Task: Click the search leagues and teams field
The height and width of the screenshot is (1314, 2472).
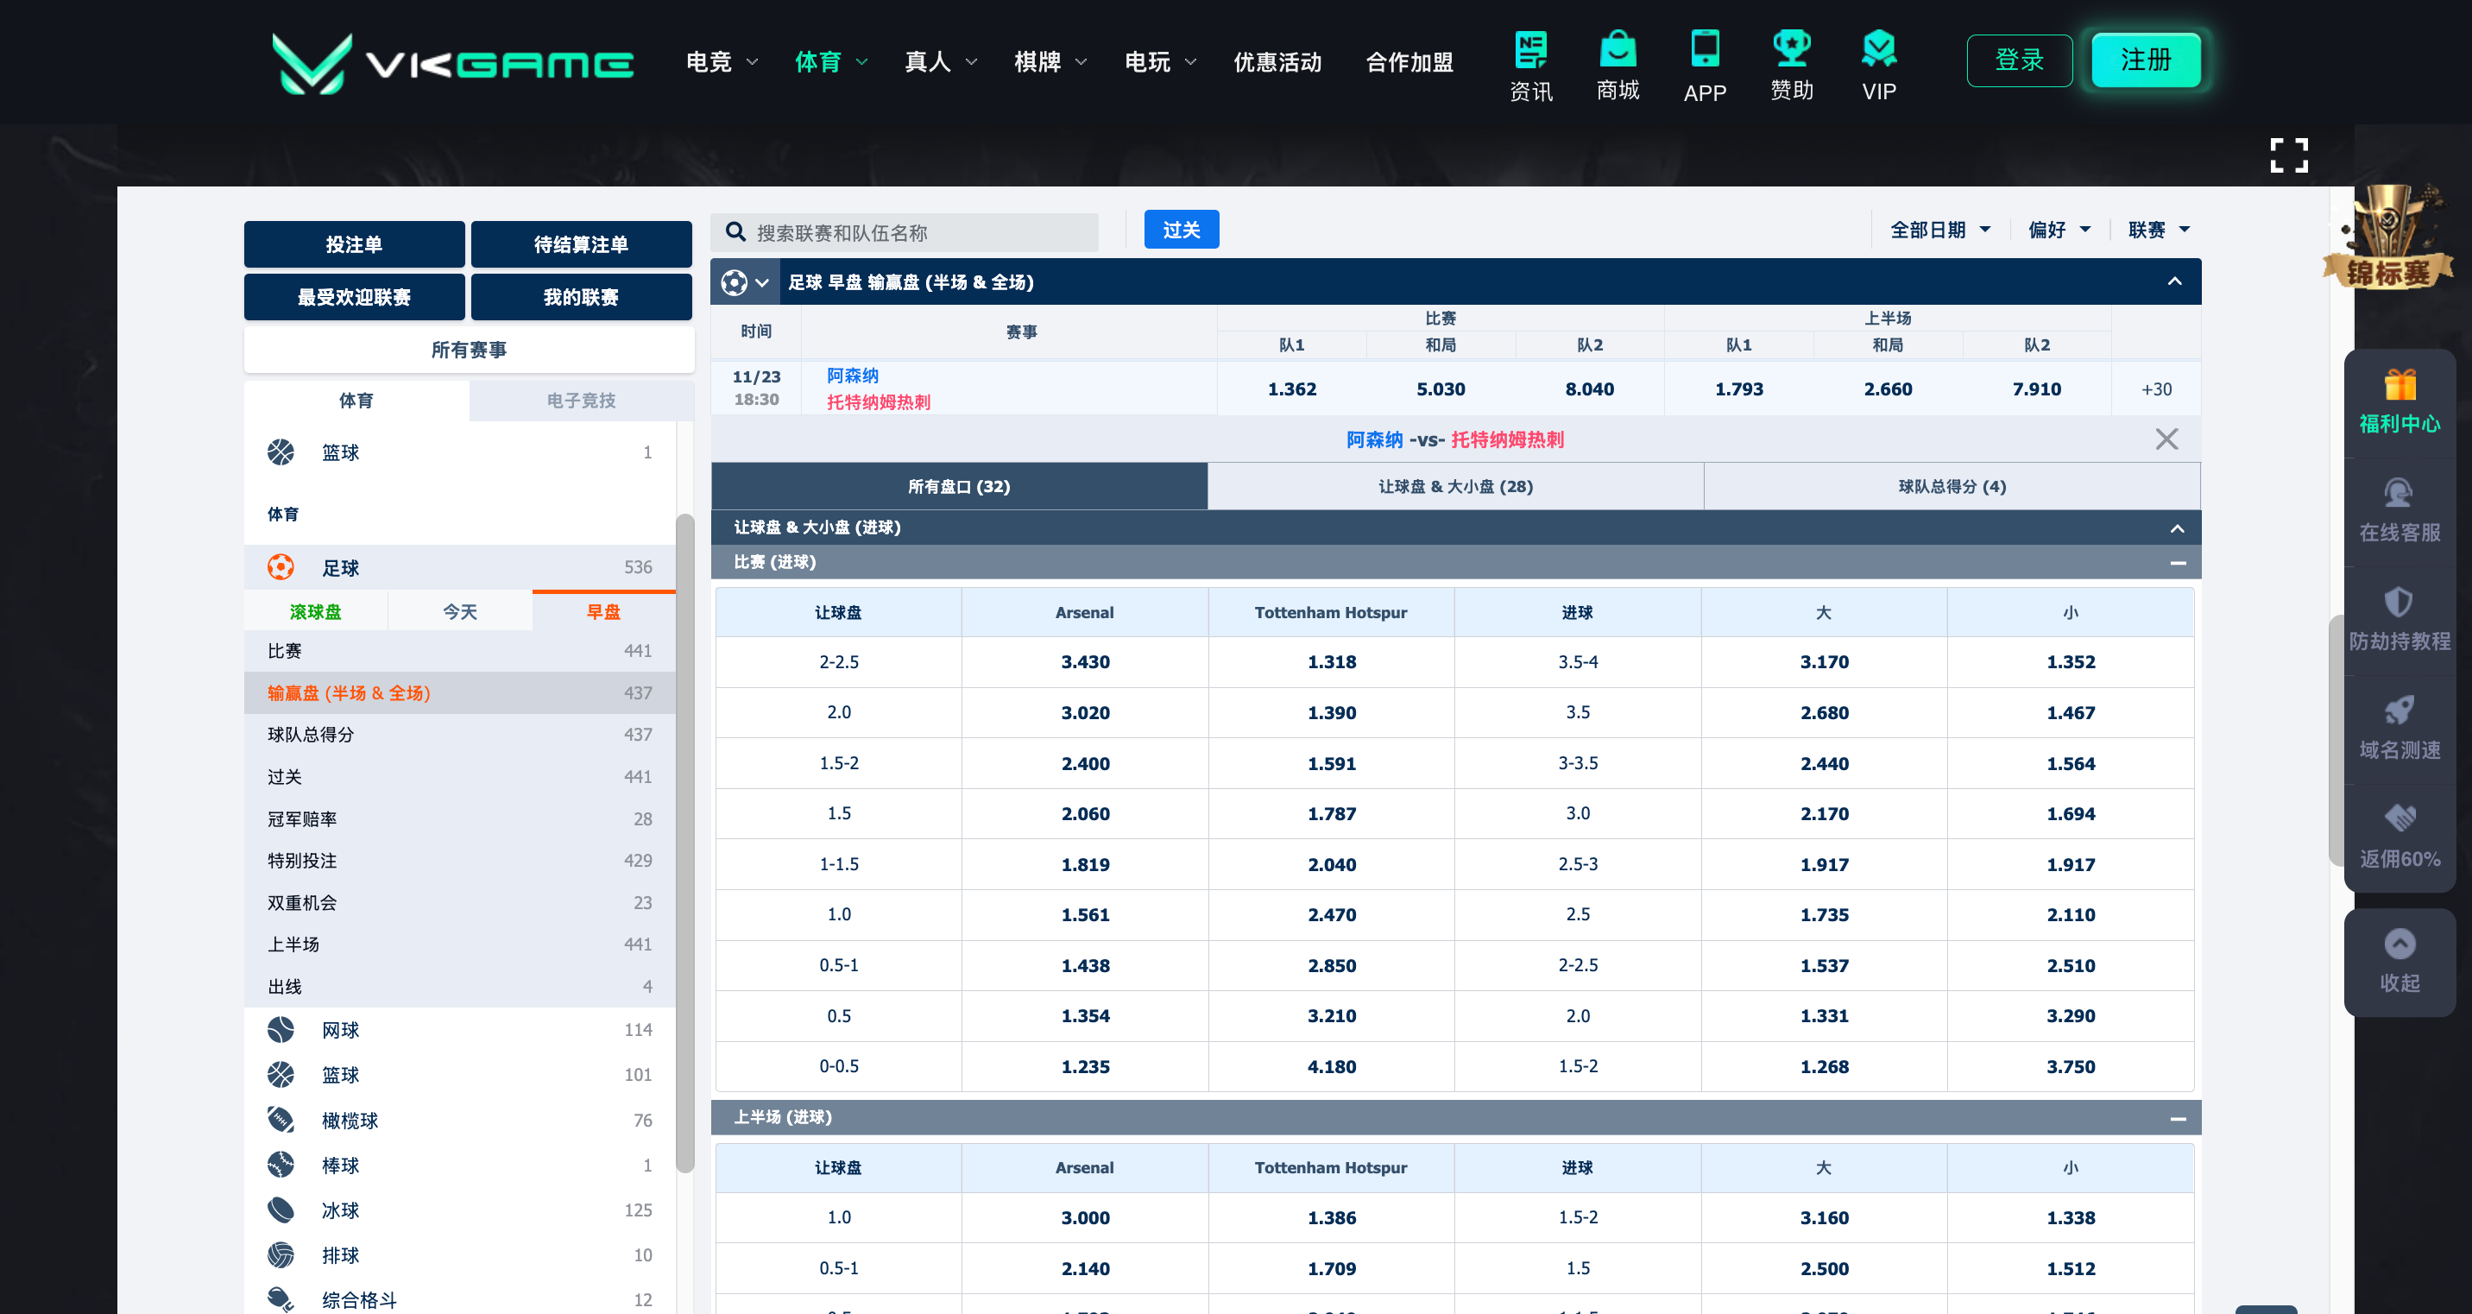Action: [905, 232]
